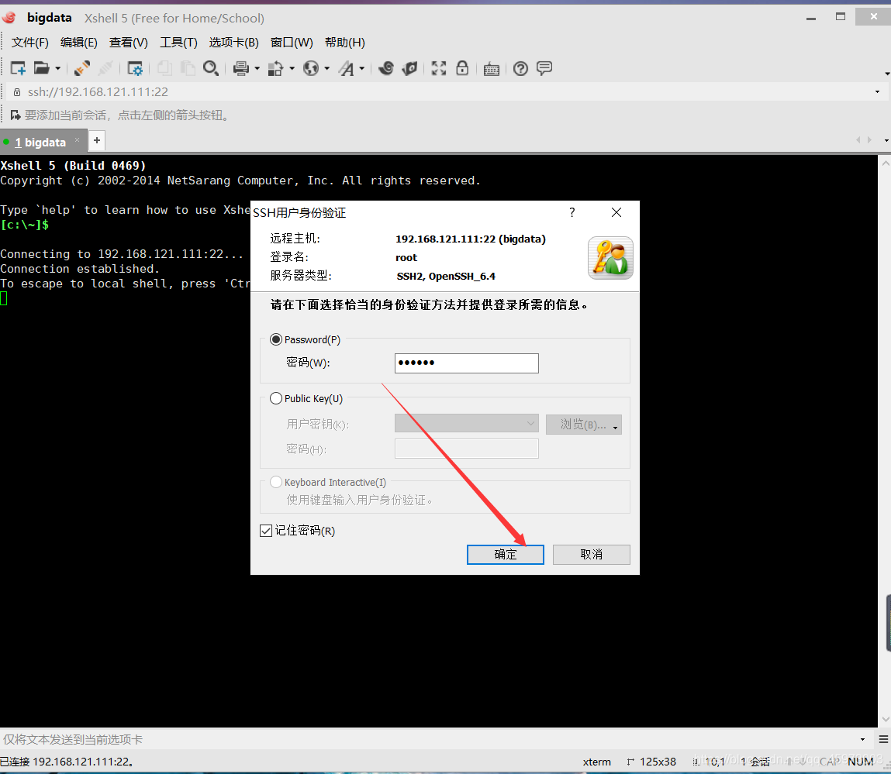The image size is (891, 774).
Task: Click the printer icon
Action: [x=241, y=69]
